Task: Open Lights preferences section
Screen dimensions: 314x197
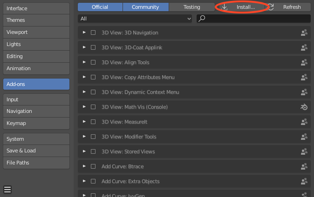Action: [36, 44]
